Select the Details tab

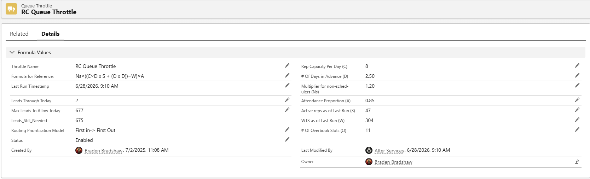click(x=50, y=34)
